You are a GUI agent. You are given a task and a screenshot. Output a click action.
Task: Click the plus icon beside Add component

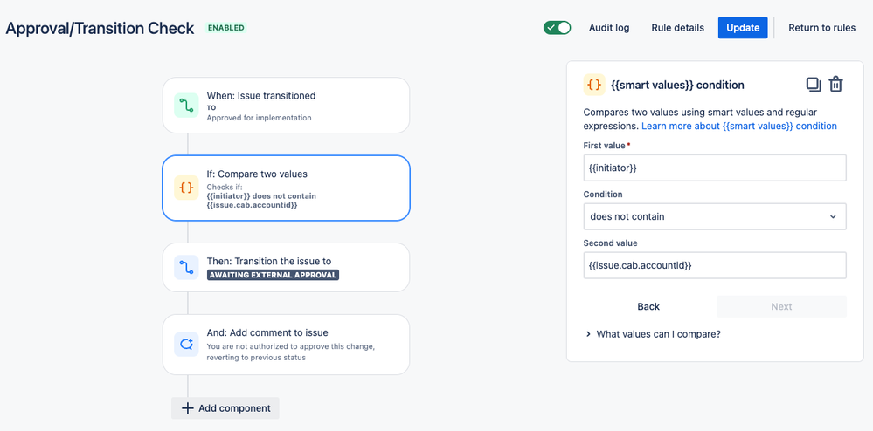click(x=188, y=408)
